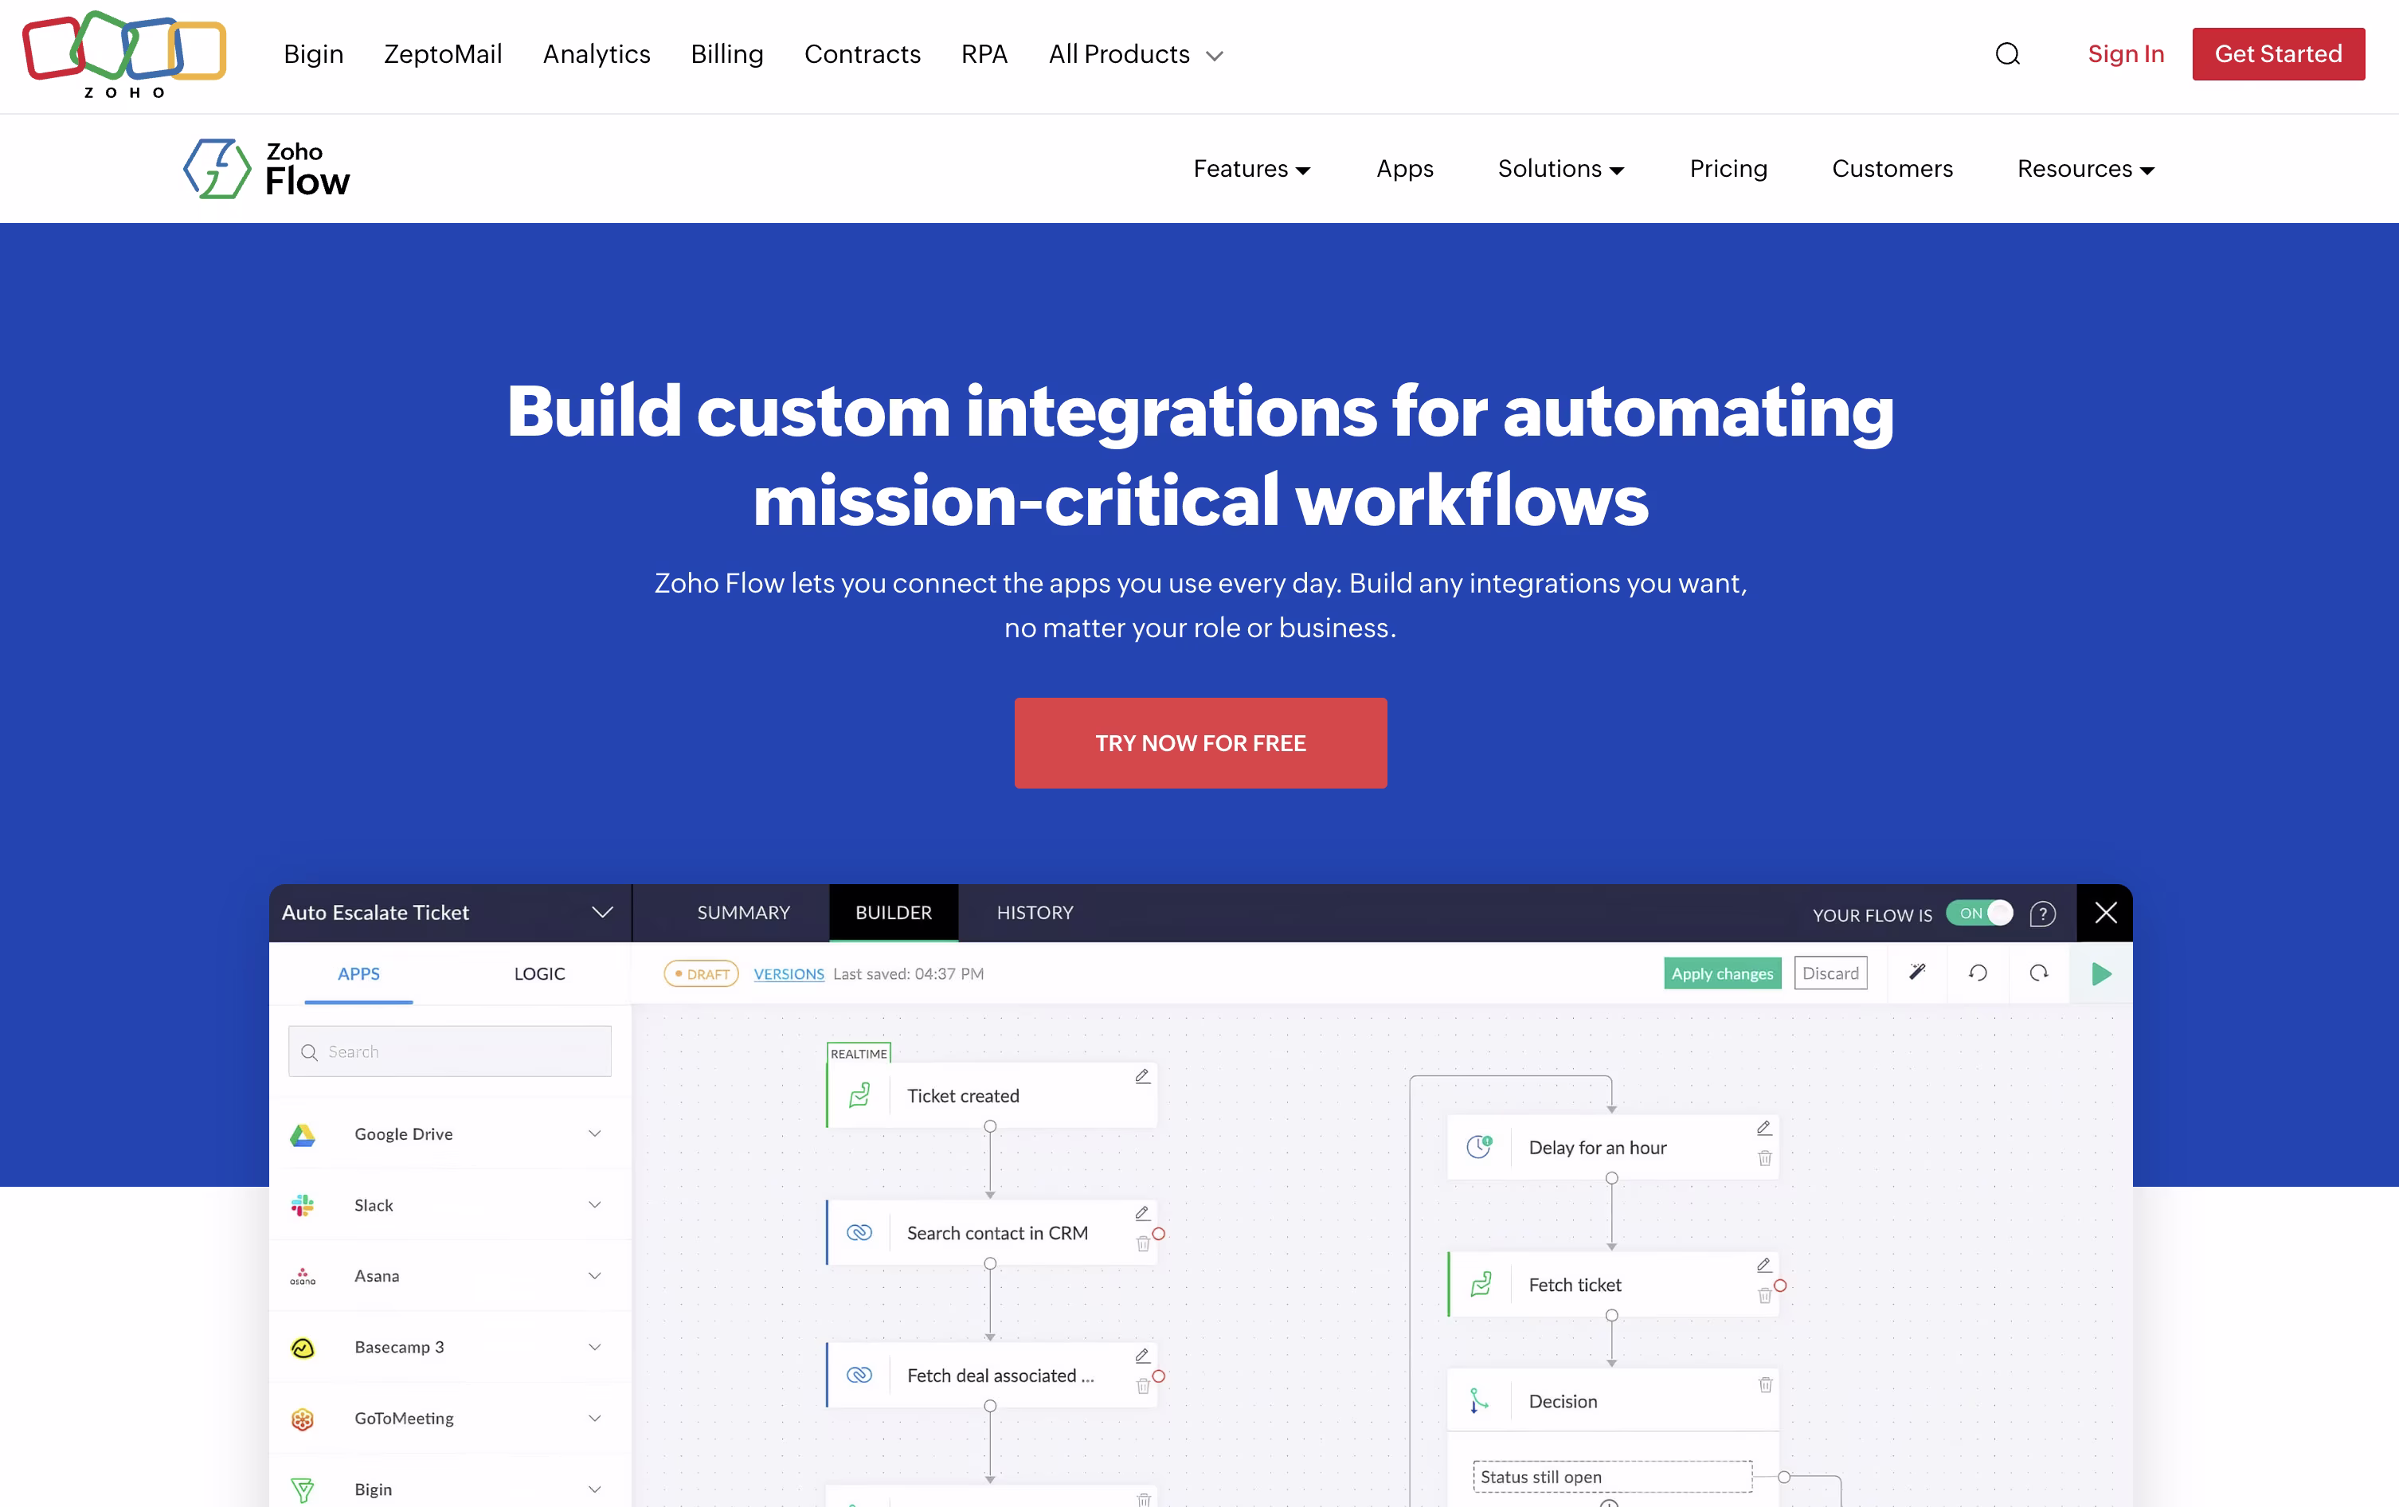Image resolution: width=2399 pixels, height=1507 pixels.
Task: Delete the Fetch deal associated step
Action: coord(1143,1387)
